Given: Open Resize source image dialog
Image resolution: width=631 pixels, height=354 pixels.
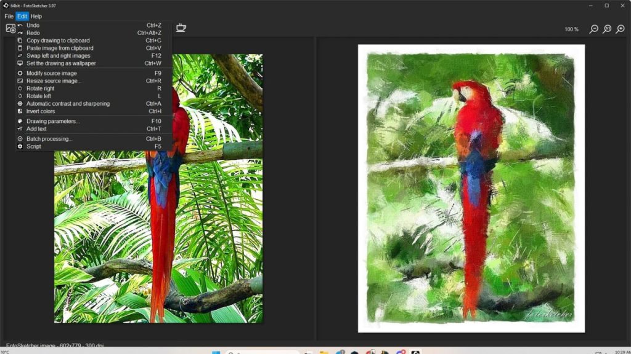Looking at the screenshot, I should click(x=54, y=81).
